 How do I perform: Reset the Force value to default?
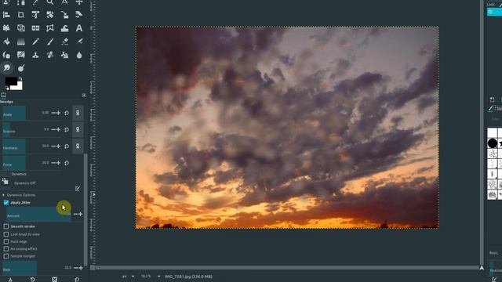[x=67, y=163]
